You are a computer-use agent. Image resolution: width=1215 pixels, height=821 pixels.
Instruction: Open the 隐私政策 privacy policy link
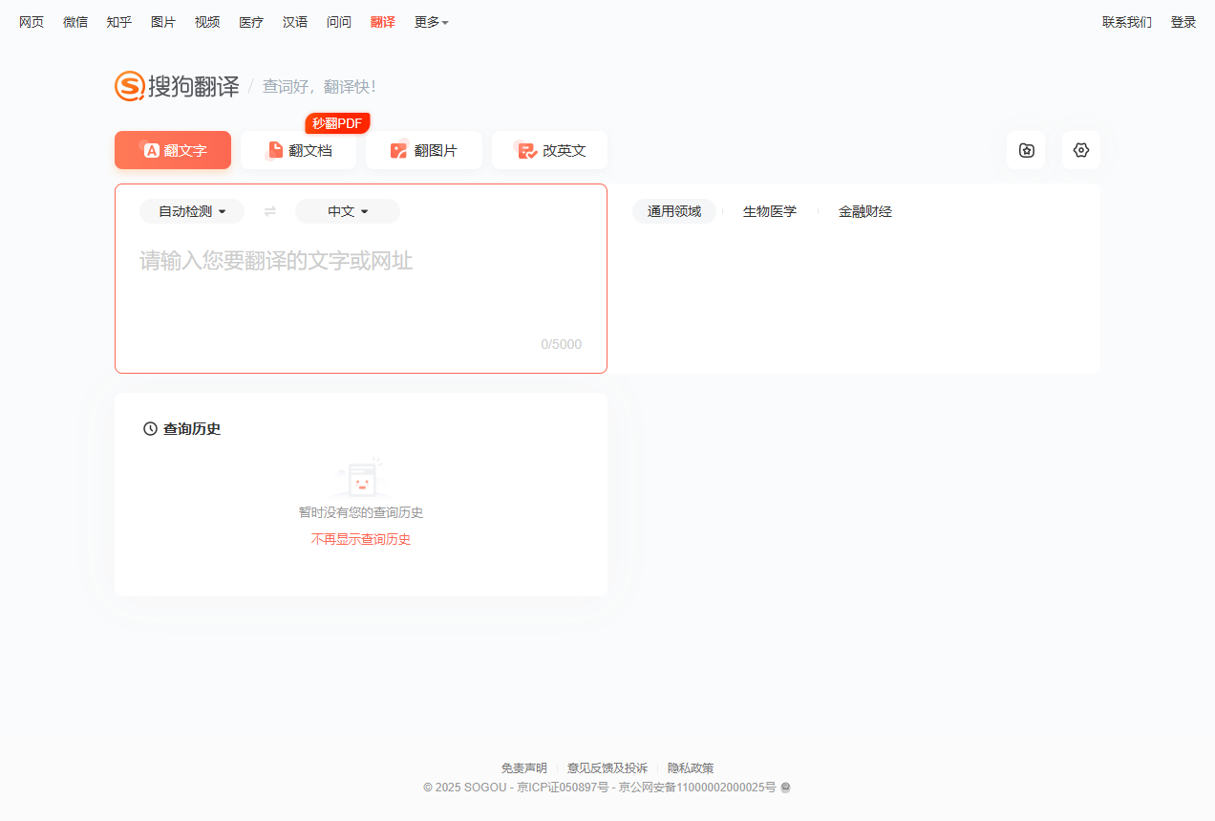(x=690, y=767)
